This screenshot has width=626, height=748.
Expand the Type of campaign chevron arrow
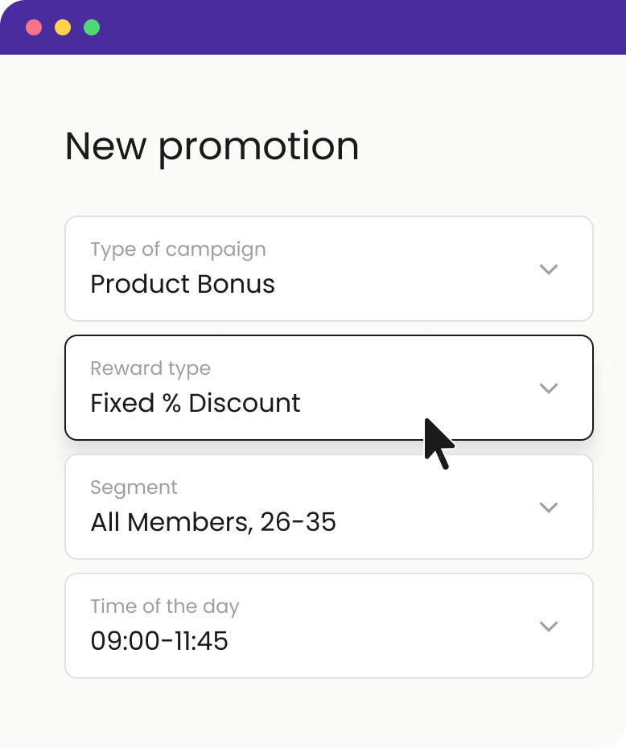[548, 269]
